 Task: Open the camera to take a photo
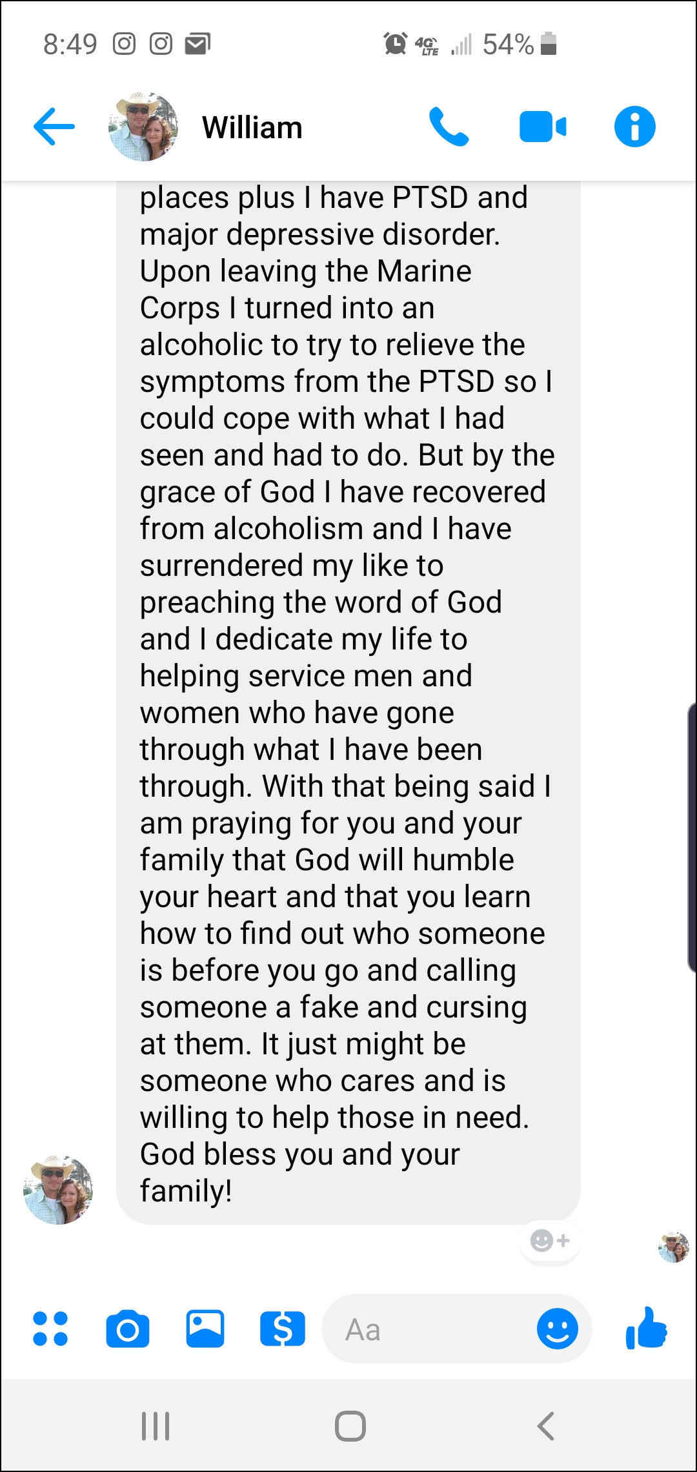128,1329
